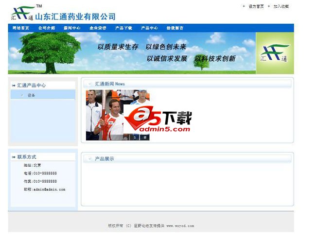
Task: Click the company title 山东汇通药业有限公司
Action: click(75, 17)
